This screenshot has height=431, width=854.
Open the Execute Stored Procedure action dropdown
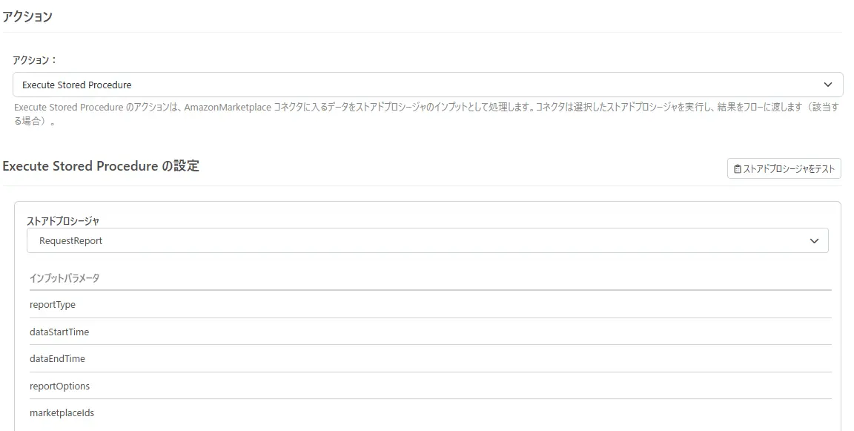point(428,85)
